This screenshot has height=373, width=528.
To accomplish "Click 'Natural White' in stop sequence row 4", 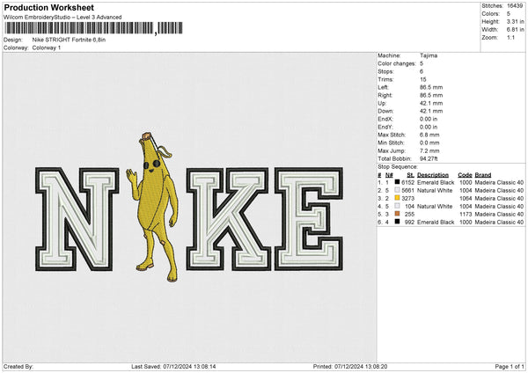I will tap(435, 207).
